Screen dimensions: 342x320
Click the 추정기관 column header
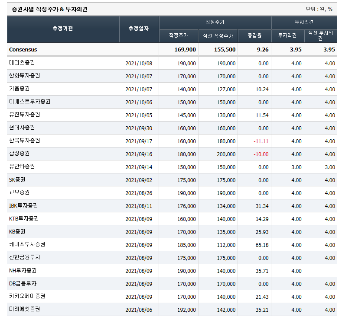[x=62, y=29]
